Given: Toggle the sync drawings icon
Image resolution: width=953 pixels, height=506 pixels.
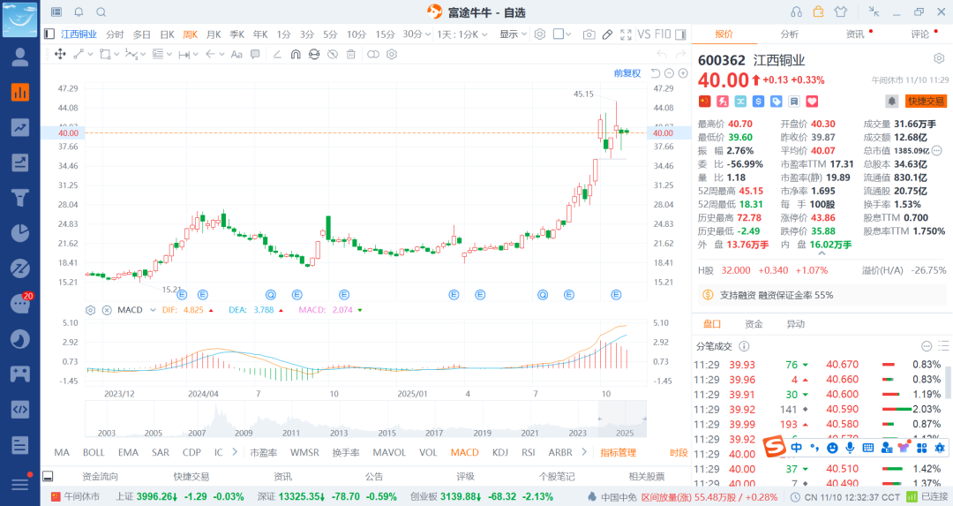Looking at the screenshot, I should click(x=313, y=54).
